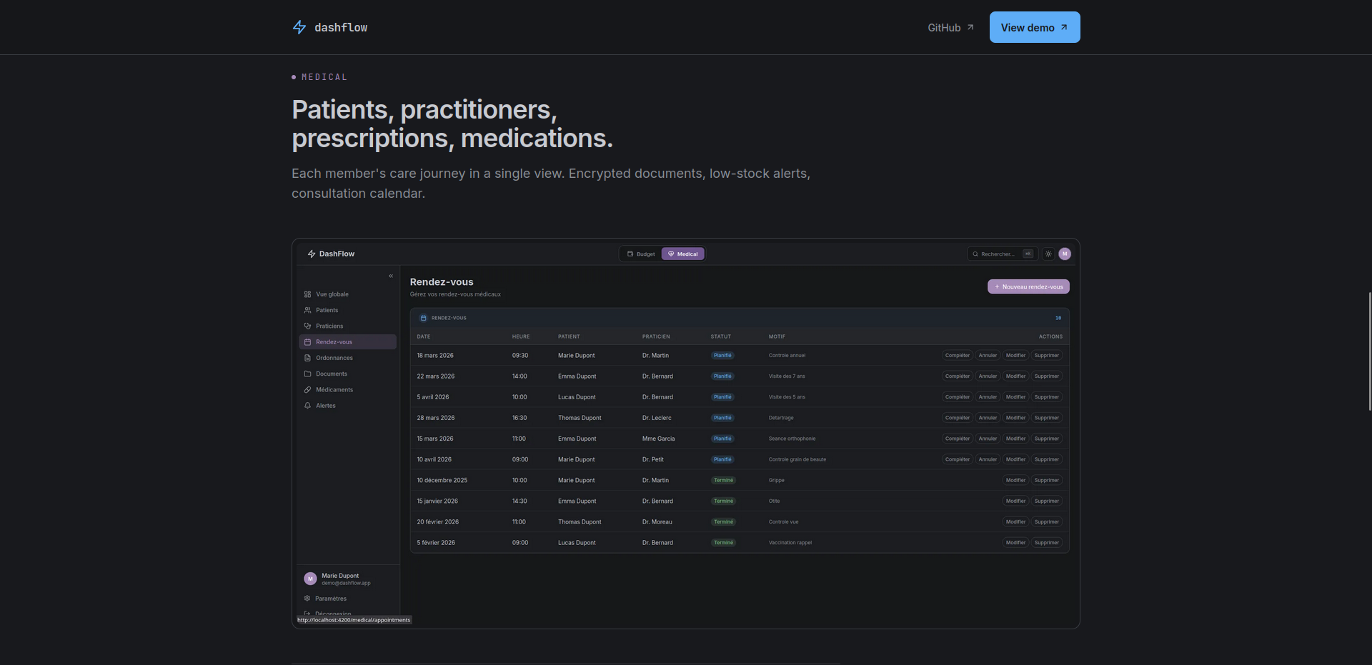Click the calendar icon beside RENDEZ-VOUS heading
Viewport: 1372px width, 665px height.
pyautogui.click(x=423, y=318)
